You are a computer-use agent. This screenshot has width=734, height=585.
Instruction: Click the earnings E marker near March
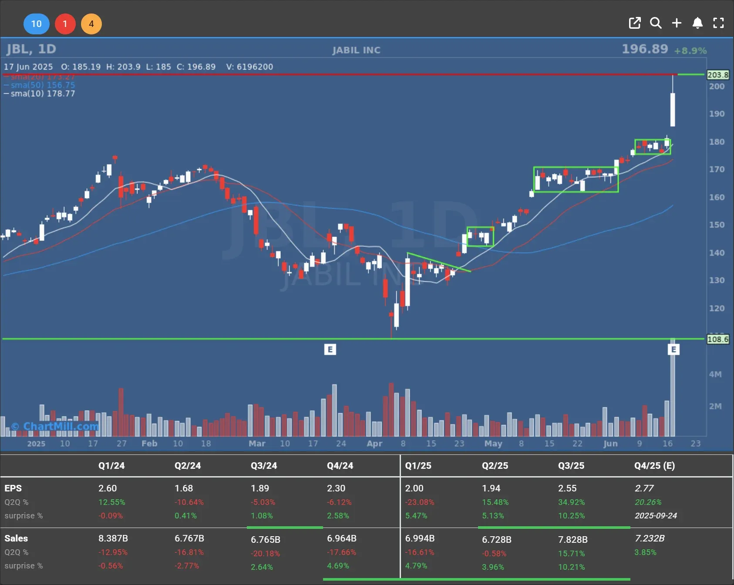click(330, 349)
